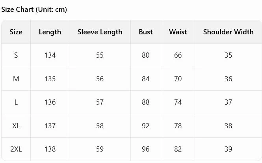
Task: Click the M size row label
Action: click(16, 79)
